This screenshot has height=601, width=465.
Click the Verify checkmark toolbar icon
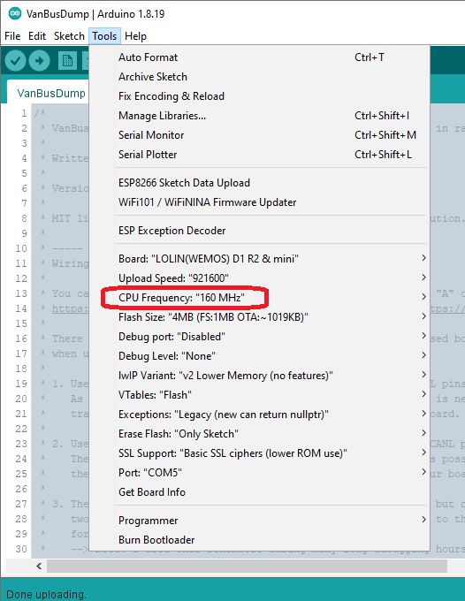(x=15, y=61)
